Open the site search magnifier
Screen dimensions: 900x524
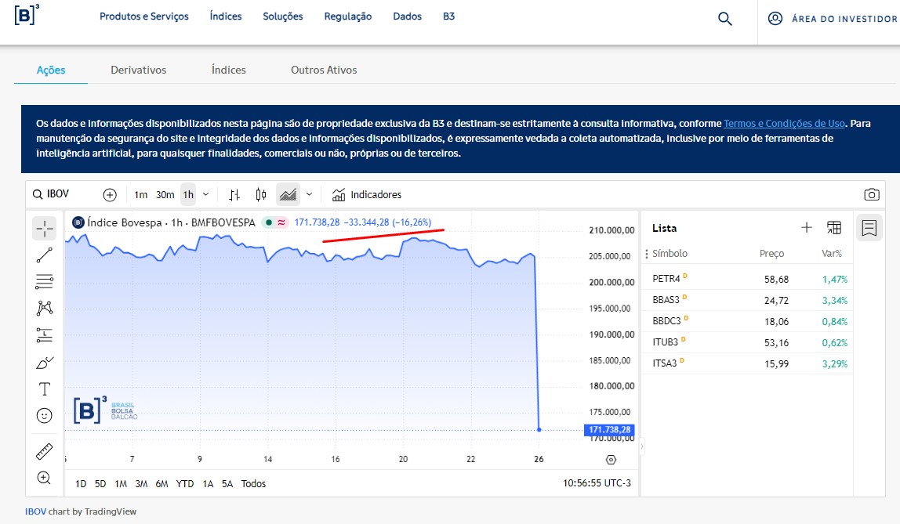[725, 19]
